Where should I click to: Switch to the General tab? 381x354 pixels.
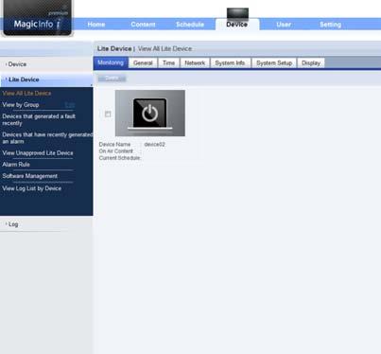(143, 63)
